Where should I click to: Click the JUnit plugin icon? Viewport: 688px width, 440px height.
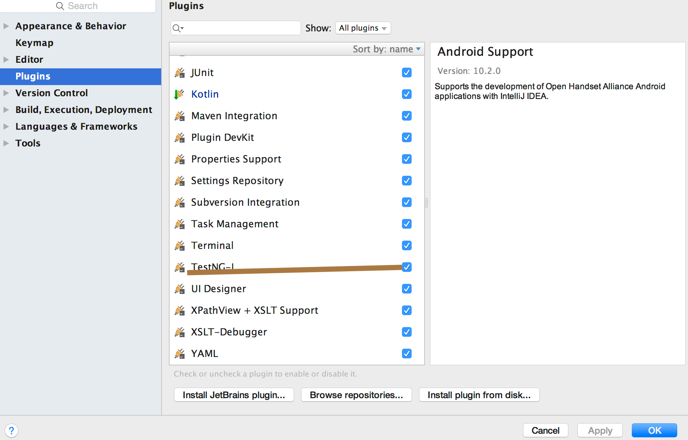click(180, 73)
